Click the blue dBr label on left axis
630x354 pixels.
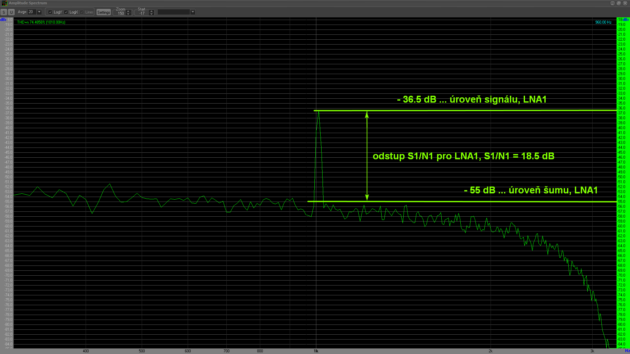pos(3,20)
